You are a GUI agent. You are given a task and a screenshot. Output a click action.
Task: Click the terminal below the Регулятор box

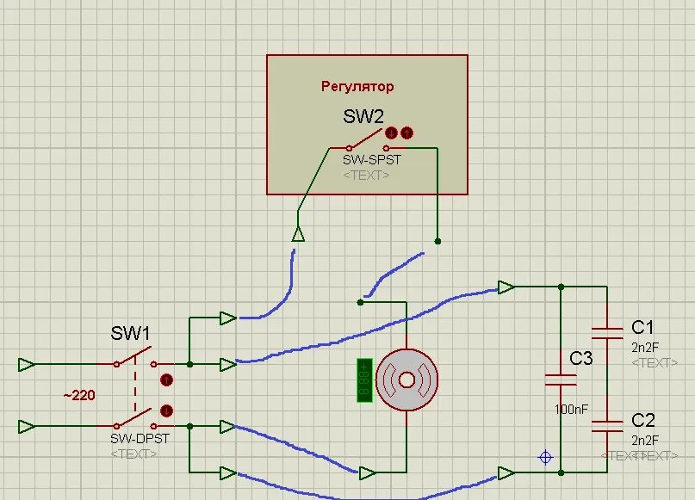298,233
